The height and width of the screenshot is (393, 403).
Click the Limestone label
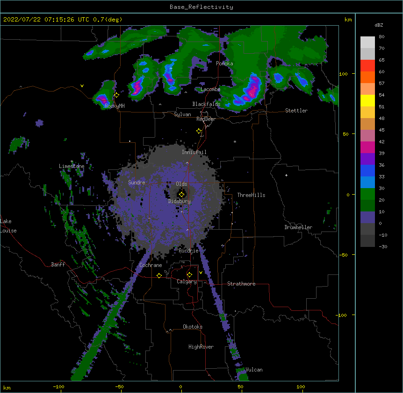[x=72, y=166]
